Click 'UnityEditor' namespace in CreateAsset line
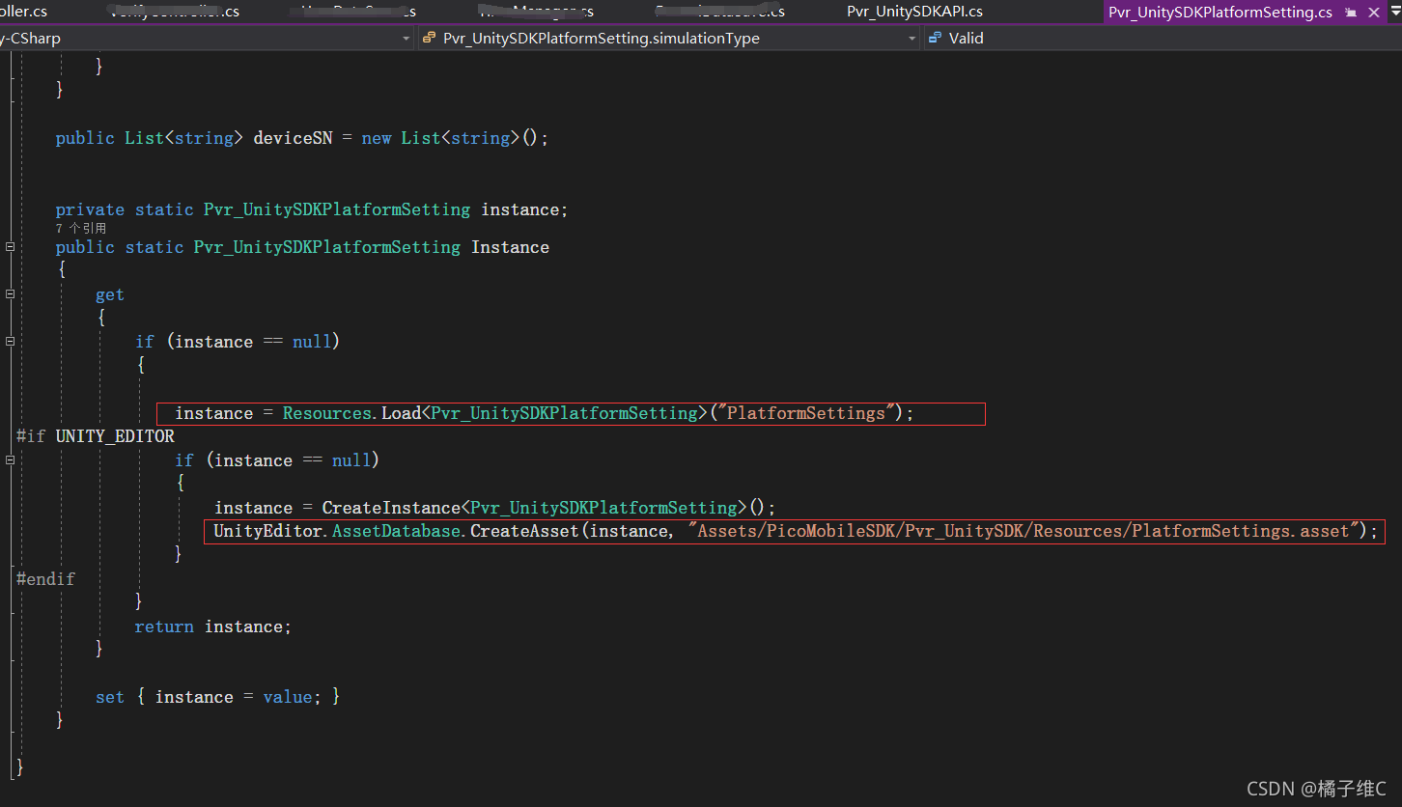 pyautogui.click(x=267, y=531)
